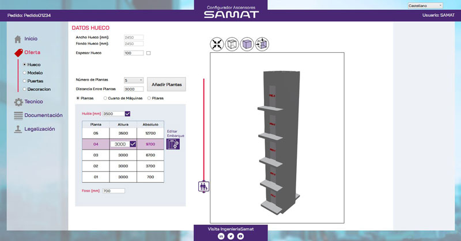461x241 pixels.
Task: Click the Distancia Entre Plantas field
Action: 134,89
